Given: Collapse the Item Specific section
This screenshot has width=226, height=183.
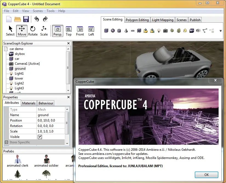Looking at the screenshot, I should click(x=6, y=142).
